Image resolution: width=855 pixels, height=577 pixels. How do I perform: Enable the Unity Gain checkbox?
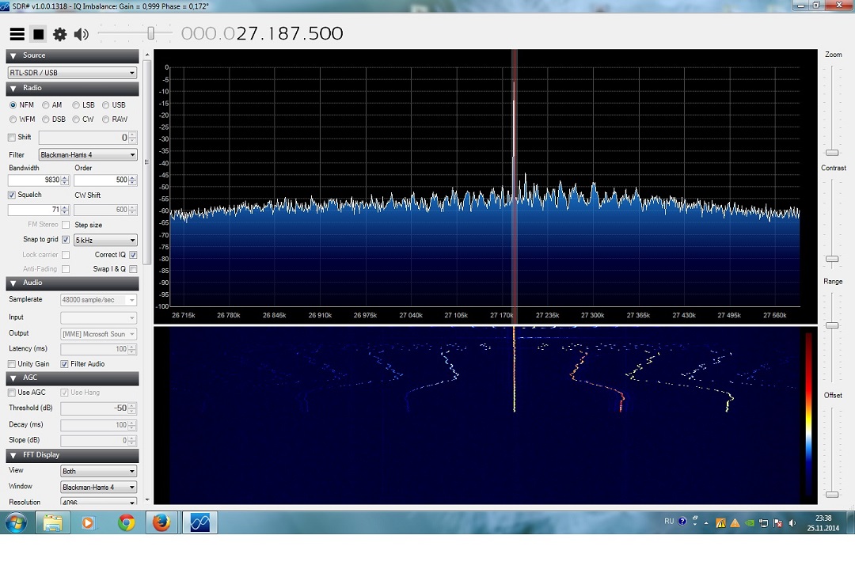click(x=12, y=364)
